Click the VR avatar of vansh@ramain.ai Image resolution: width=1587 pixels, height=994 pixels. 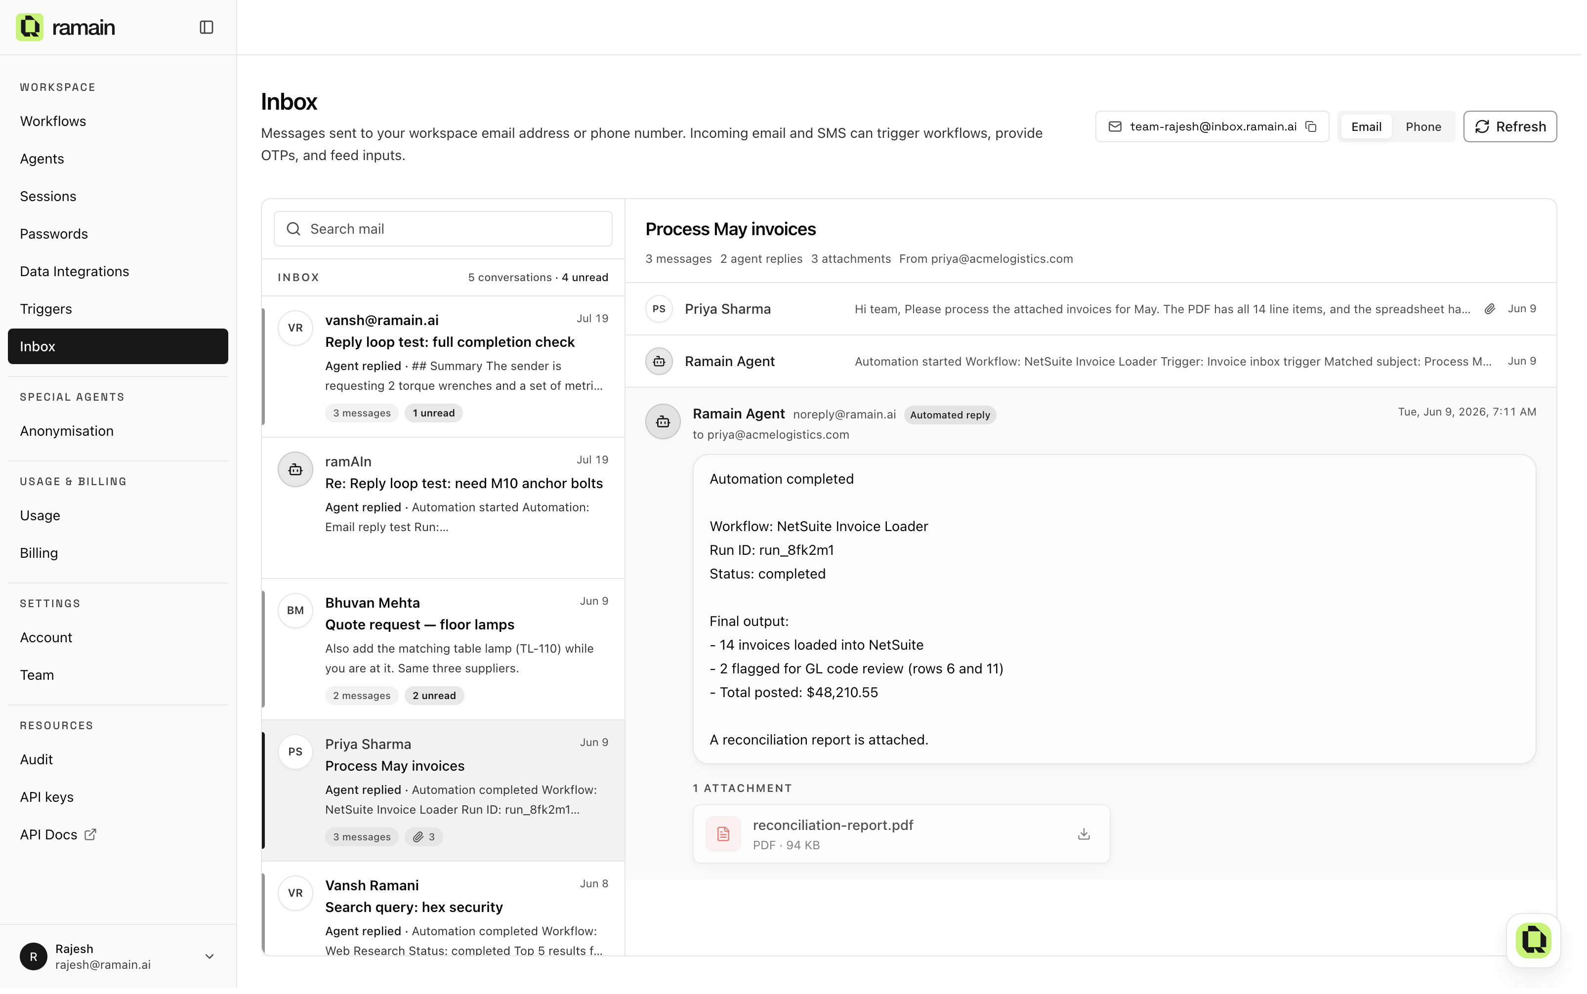point(295,328)
